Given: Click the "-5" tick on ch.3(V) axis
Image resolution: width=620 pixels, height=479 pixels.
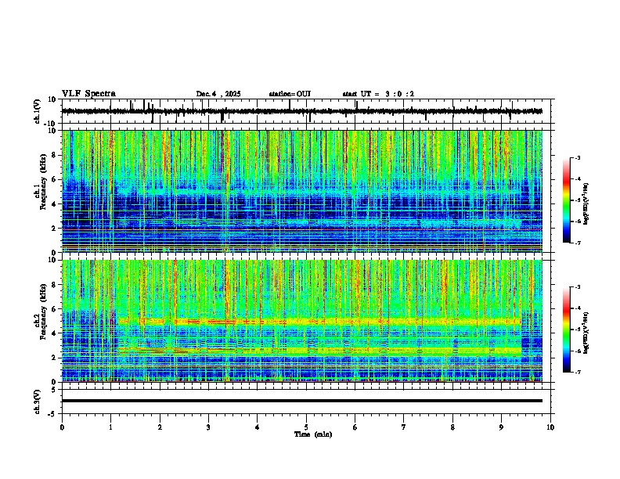Looking at the screenshot, I should pyautogui.click(x=53, y=414).
